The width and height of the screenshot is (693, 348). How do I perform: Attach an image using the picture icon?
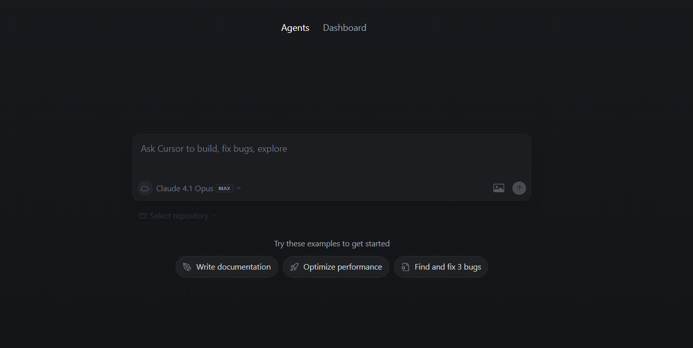coord(499,188)
